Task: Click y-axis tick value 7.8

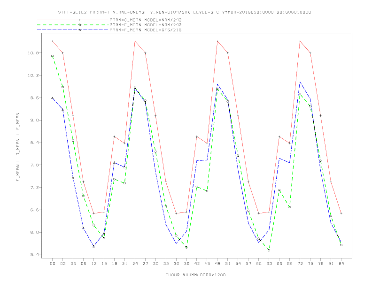Action: [x=35, y=165]
